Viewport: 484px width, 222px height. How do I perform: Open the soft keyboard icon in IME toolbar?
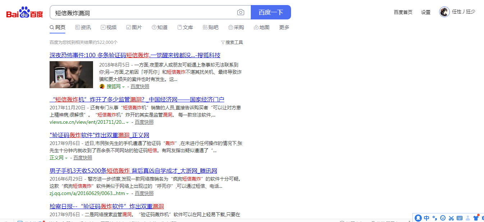460,218
